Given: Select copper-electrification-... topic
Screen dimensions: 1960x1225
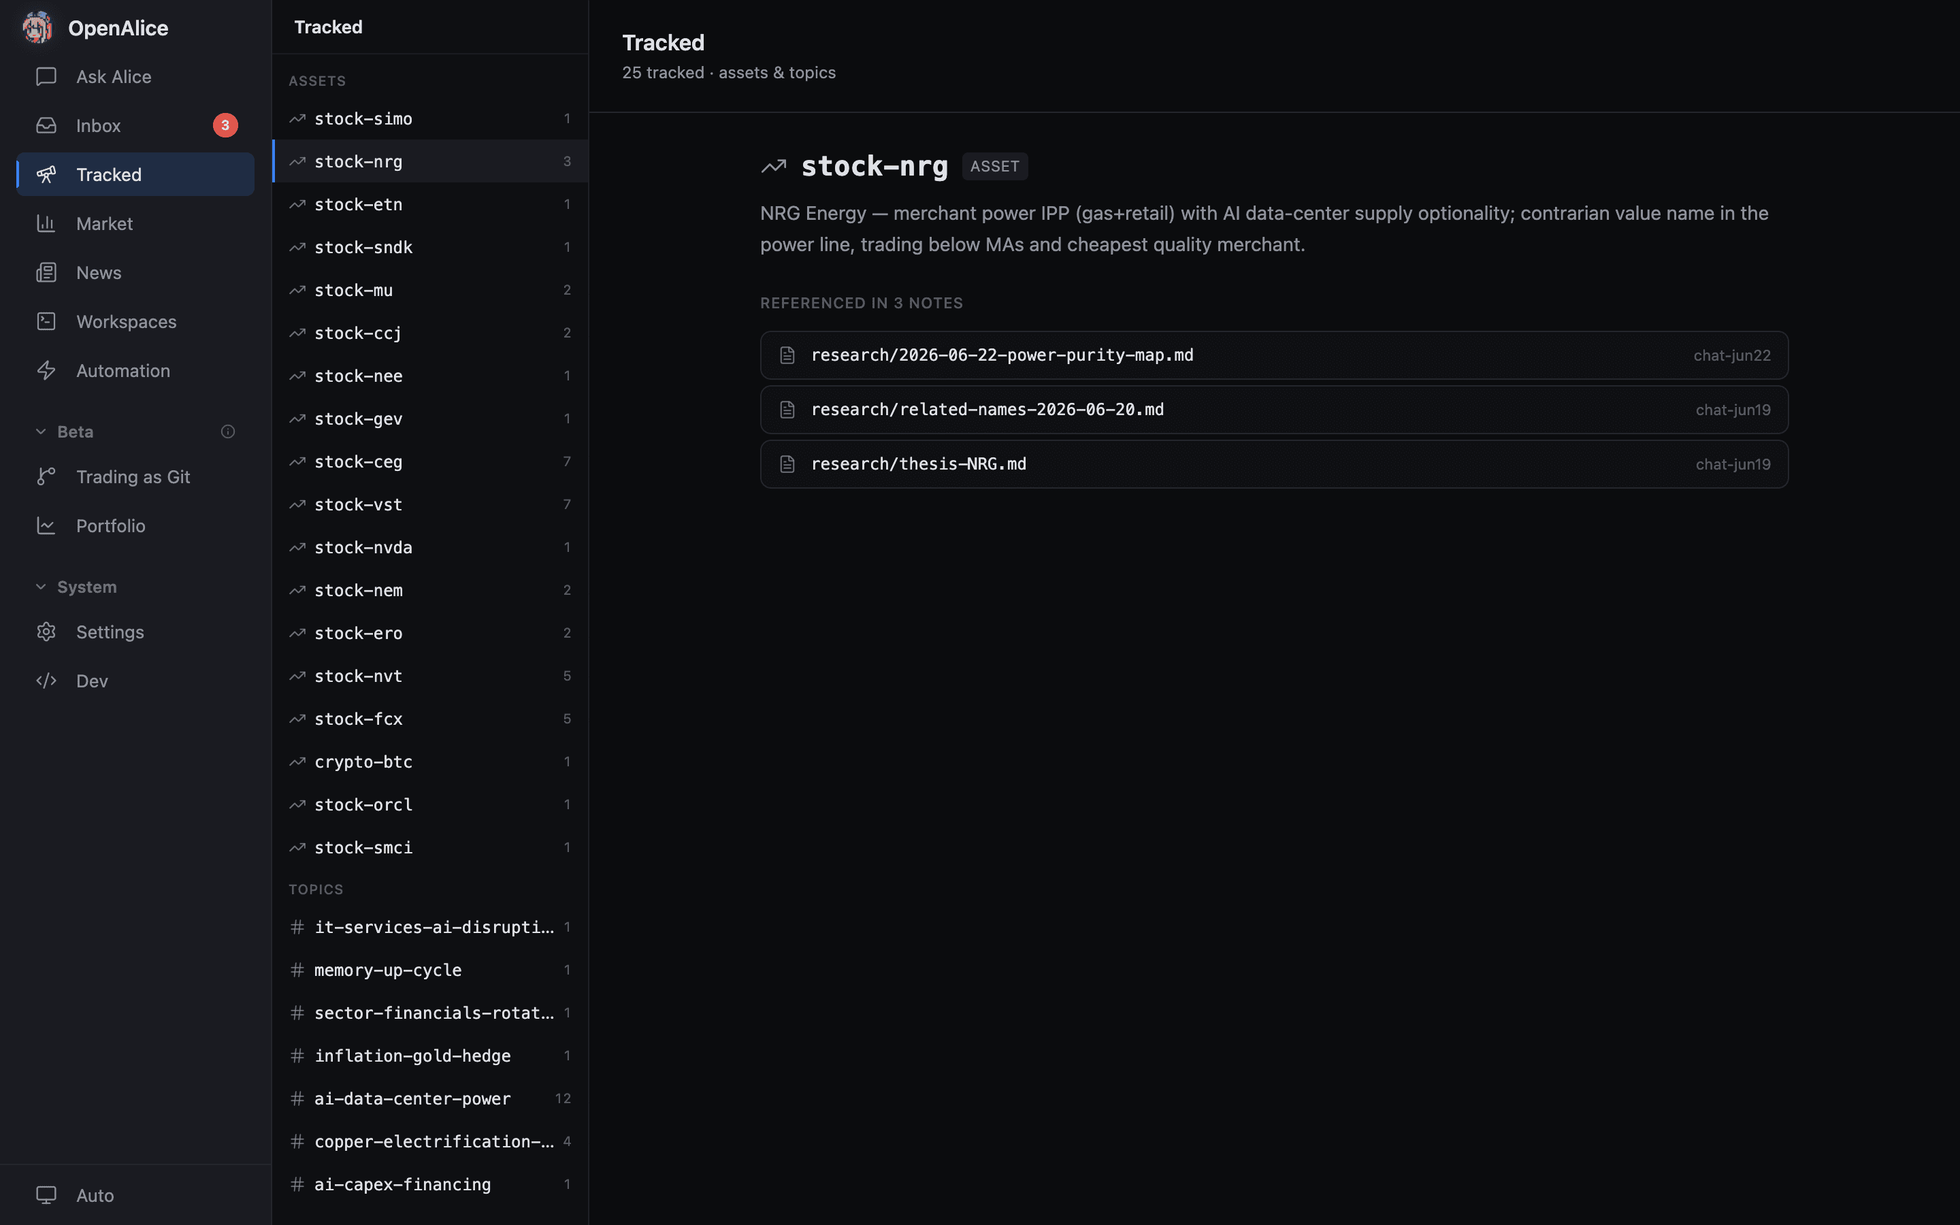Looking at the screenshot, I should (x=430, y=1141).
